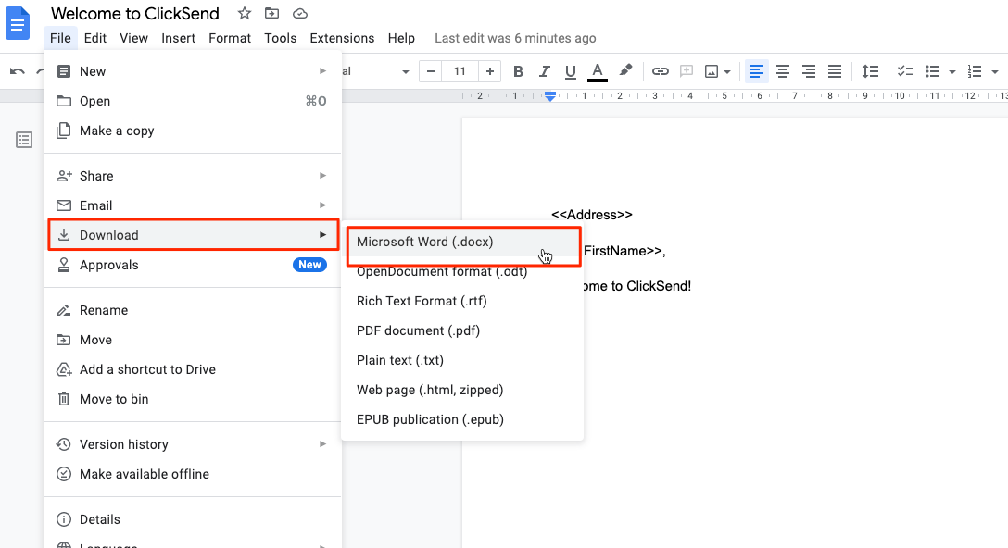Align text to the right

pos(809,71)
